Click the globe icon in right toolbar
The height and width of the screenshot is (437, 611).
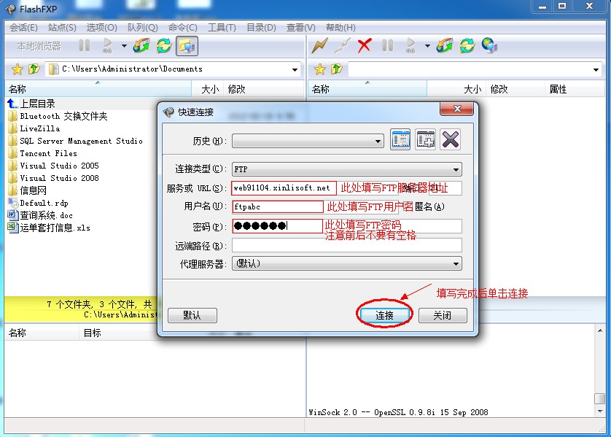(x=489, y=46)
